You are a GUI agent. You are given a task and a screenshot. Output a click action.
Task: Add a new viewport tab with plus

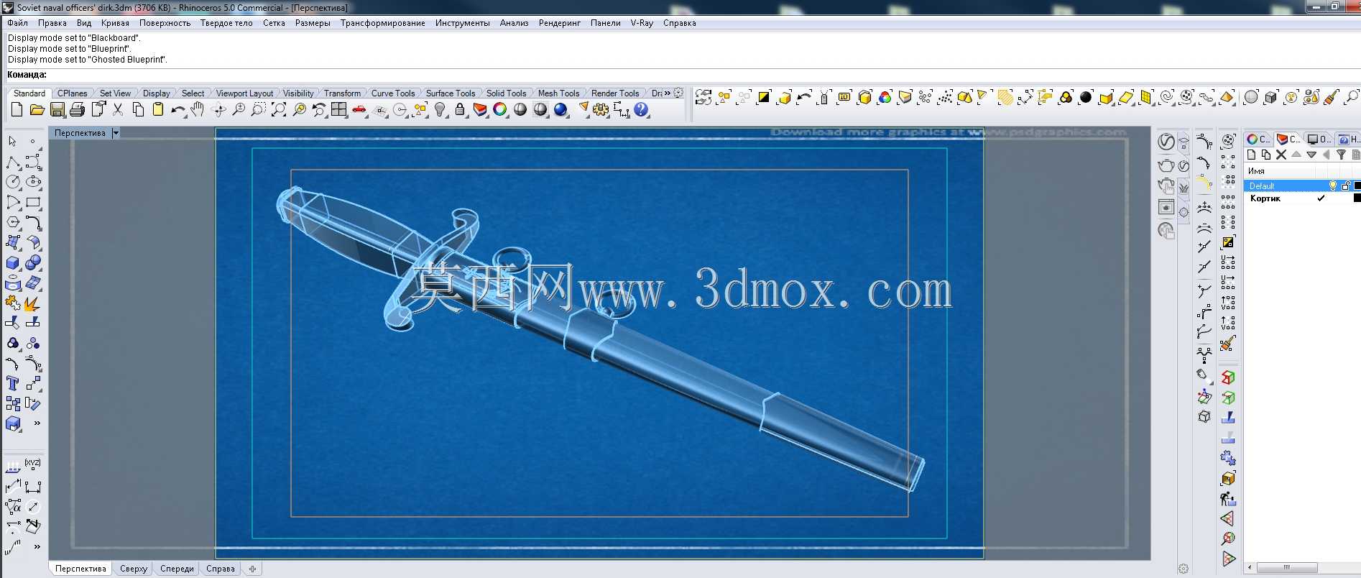click(x=252, y=569)
